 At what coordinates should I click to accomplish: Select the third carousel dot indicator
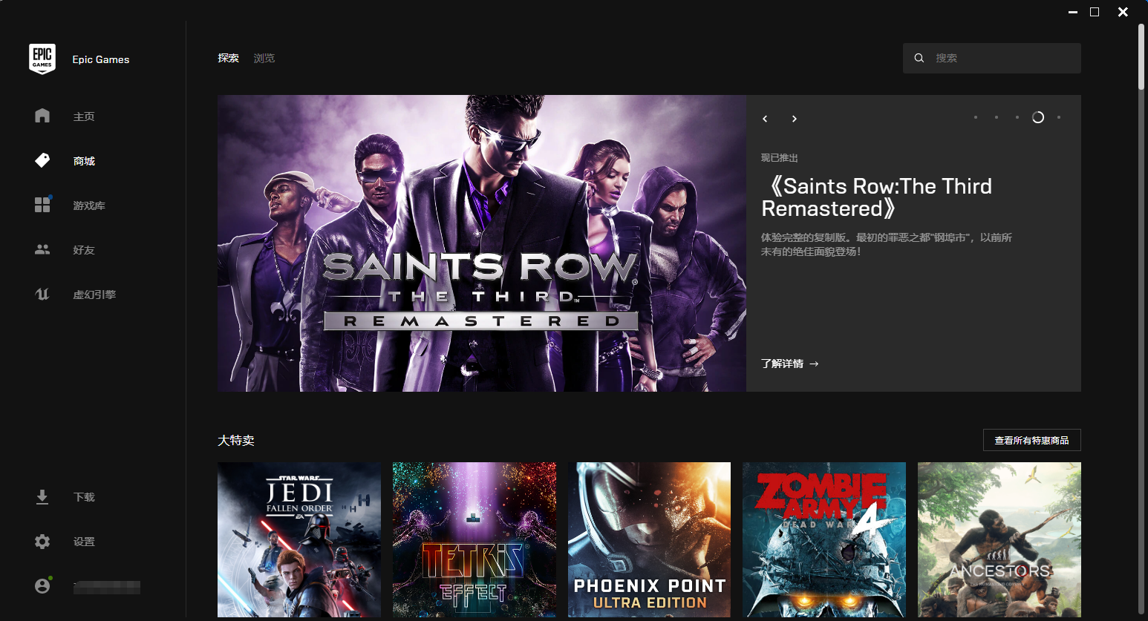click(x=1017, y=117)
